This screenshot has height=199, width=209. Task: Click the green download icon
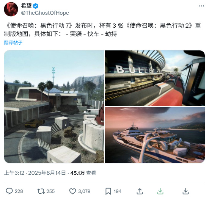click(160, 191)
